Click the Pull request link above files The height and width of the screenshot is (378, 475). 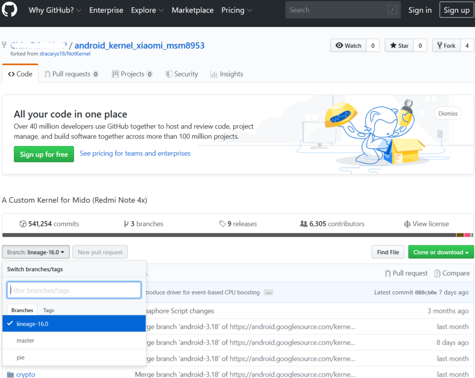[406, 273]
